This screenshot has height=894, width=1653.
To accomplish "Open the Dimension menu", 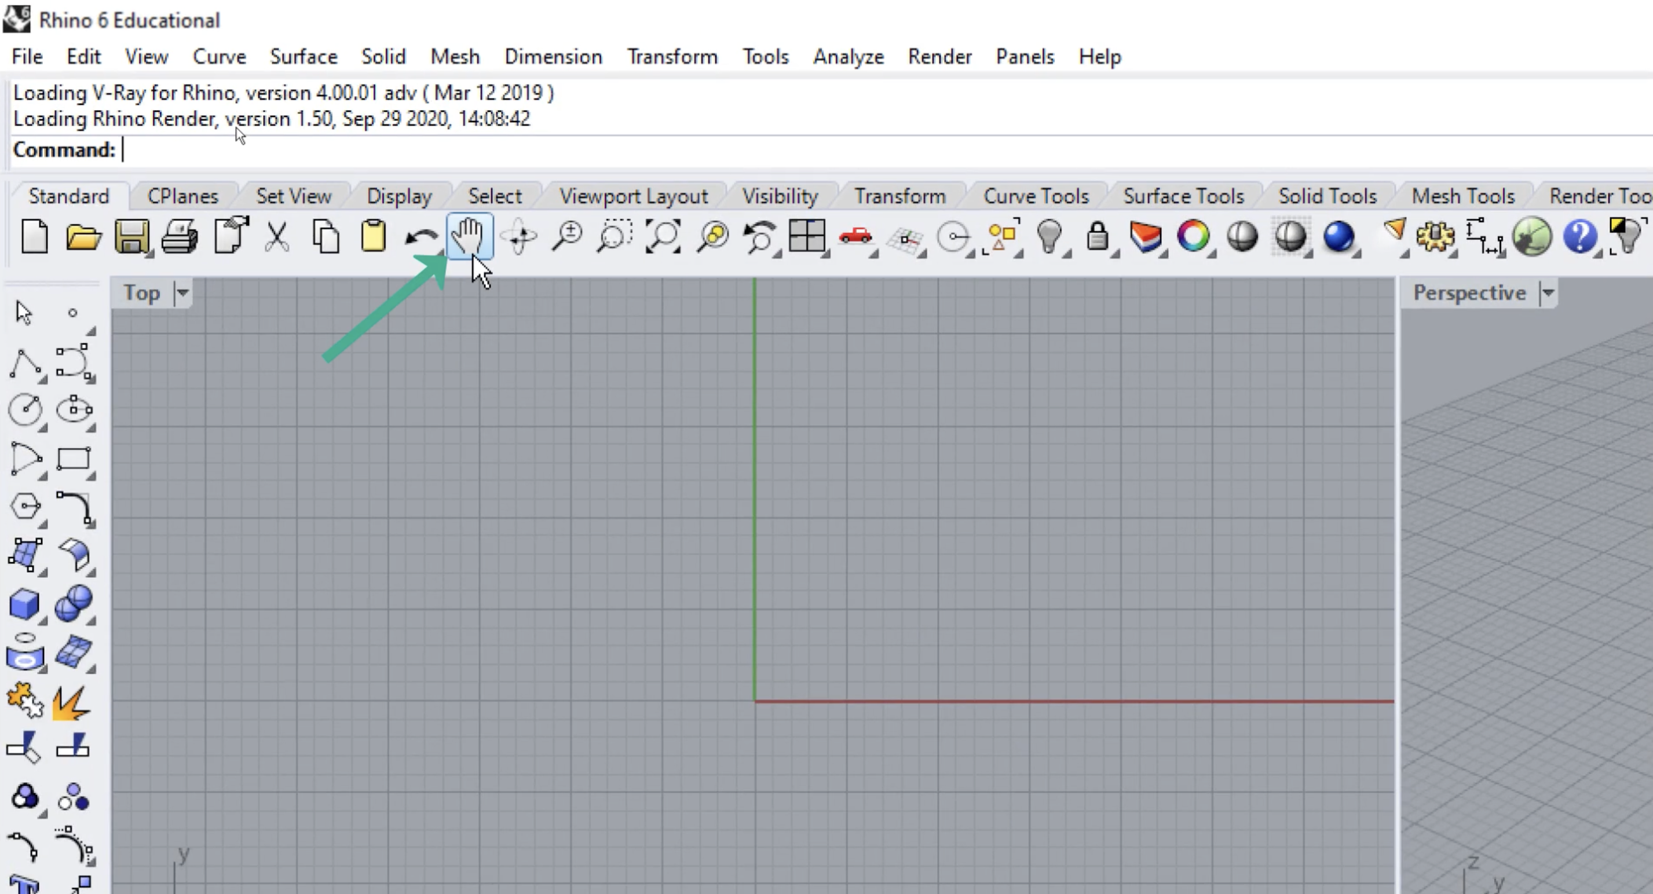I will coord(553,56).
